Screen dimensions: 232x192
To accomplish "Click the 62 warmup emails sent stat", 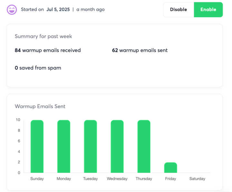I will [140, 50].
